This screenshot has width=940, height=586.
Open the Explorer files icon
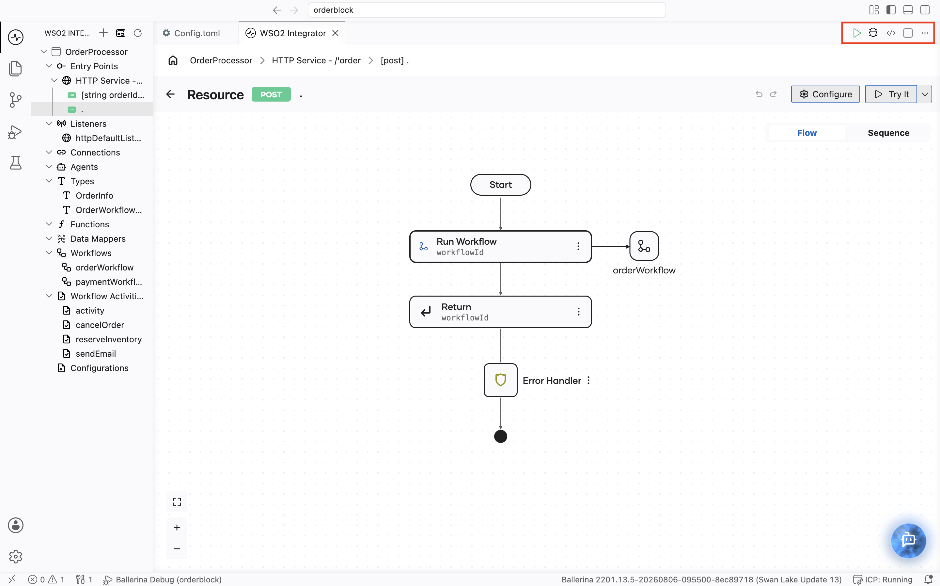pos(15,68)
